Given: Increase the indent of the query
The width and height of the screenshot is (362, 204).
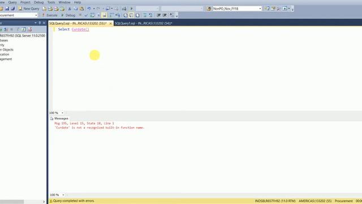Looking at the screenshot, I should 165,15.
